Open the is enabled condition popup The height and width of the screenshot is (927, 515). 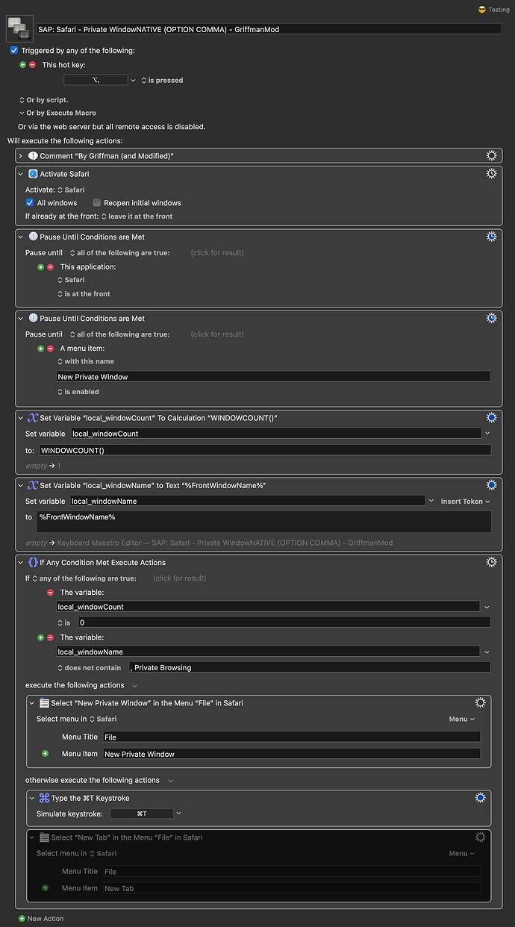click(78, 392)
